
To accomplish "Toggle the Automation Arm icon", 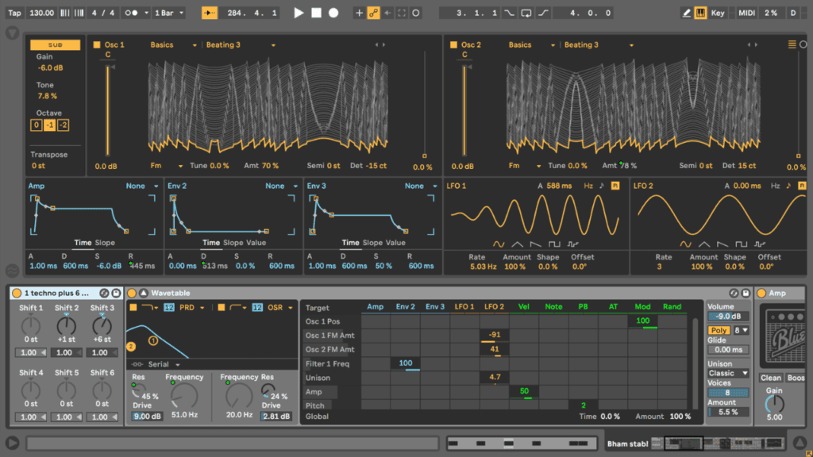I will click(373, 13).
